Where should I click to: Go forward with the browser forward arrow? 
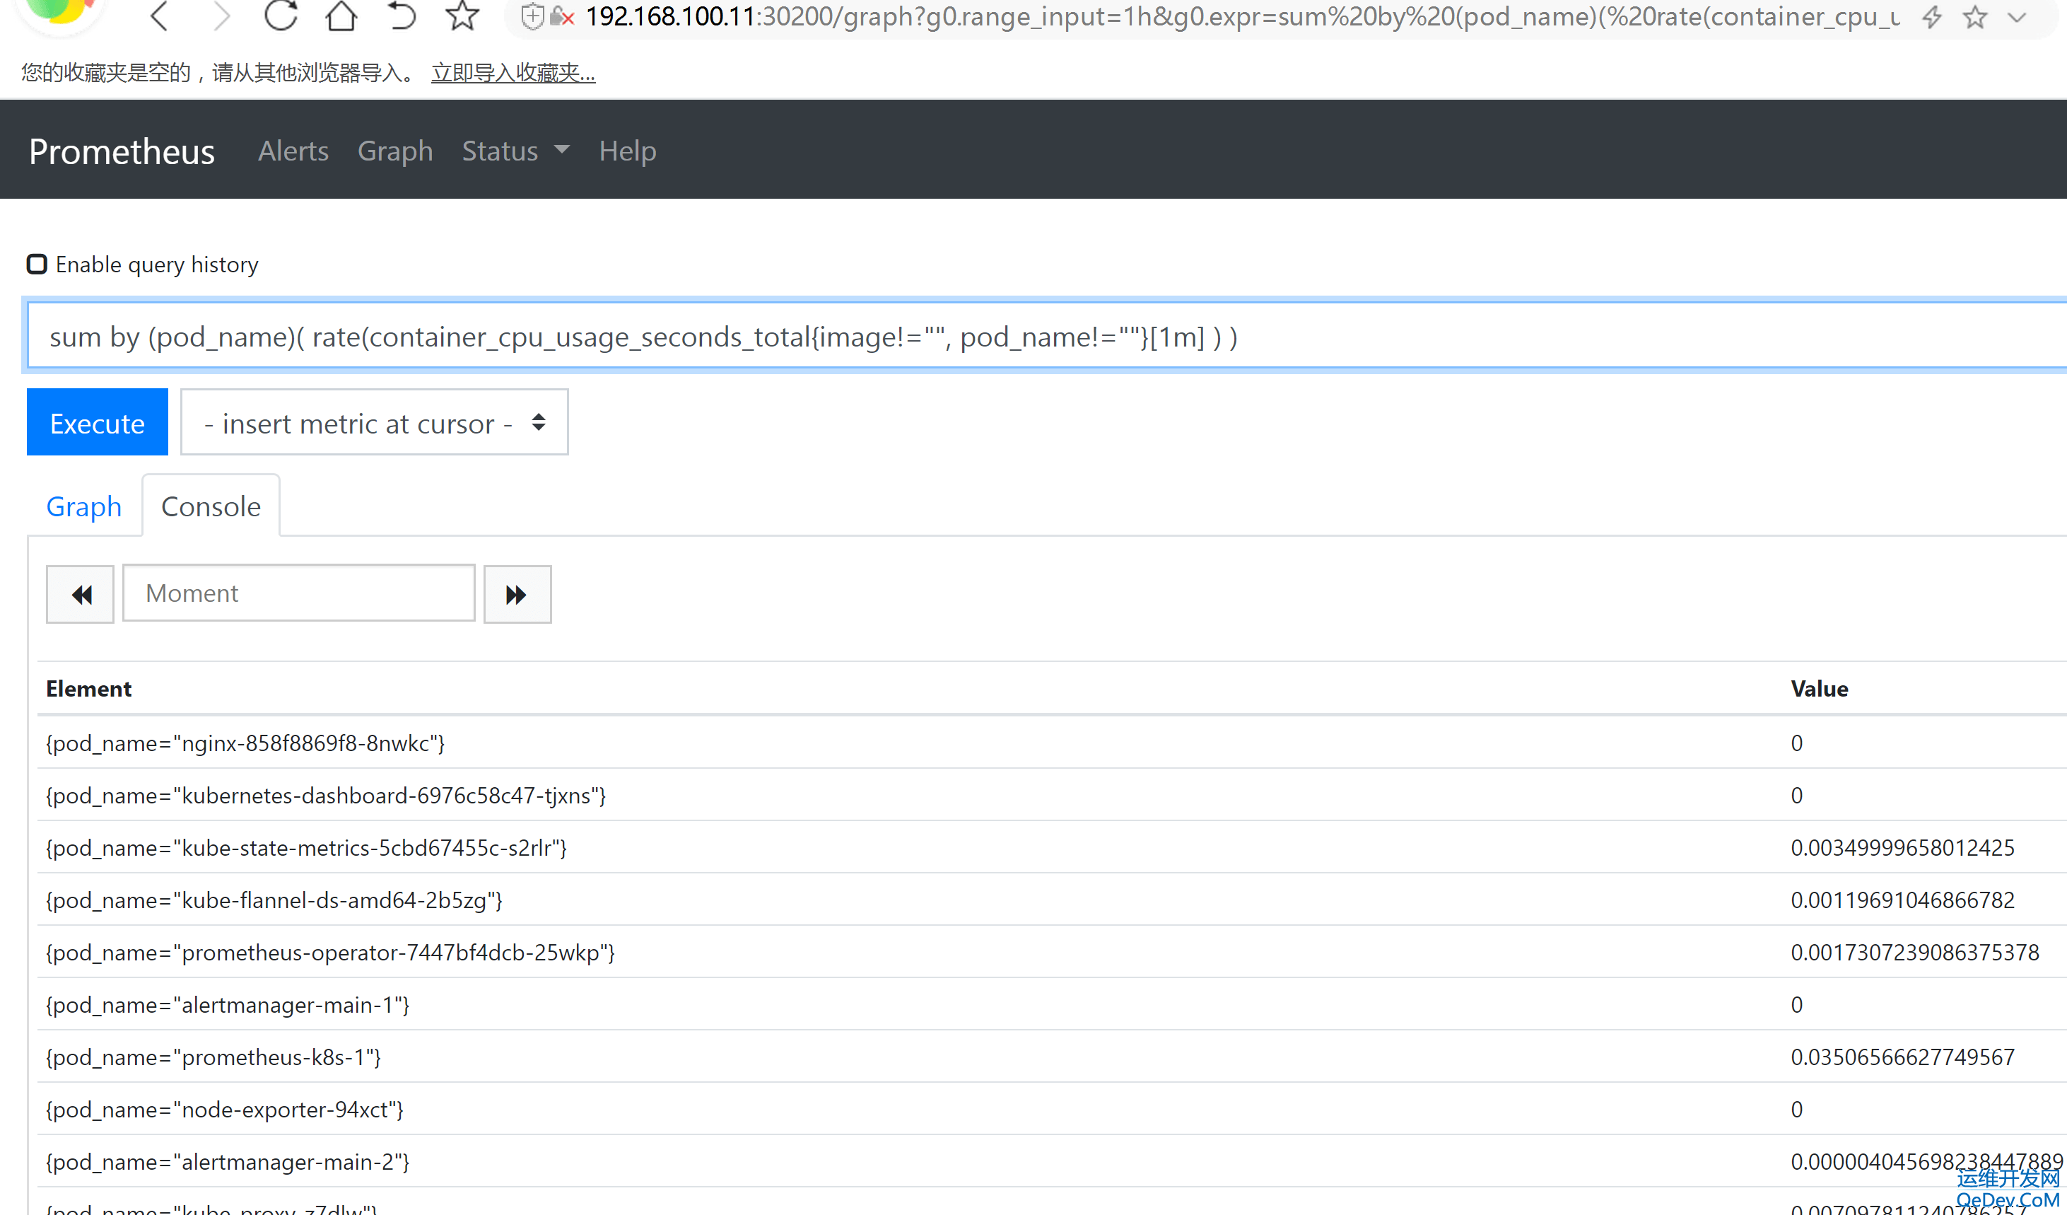pos(221,16)
